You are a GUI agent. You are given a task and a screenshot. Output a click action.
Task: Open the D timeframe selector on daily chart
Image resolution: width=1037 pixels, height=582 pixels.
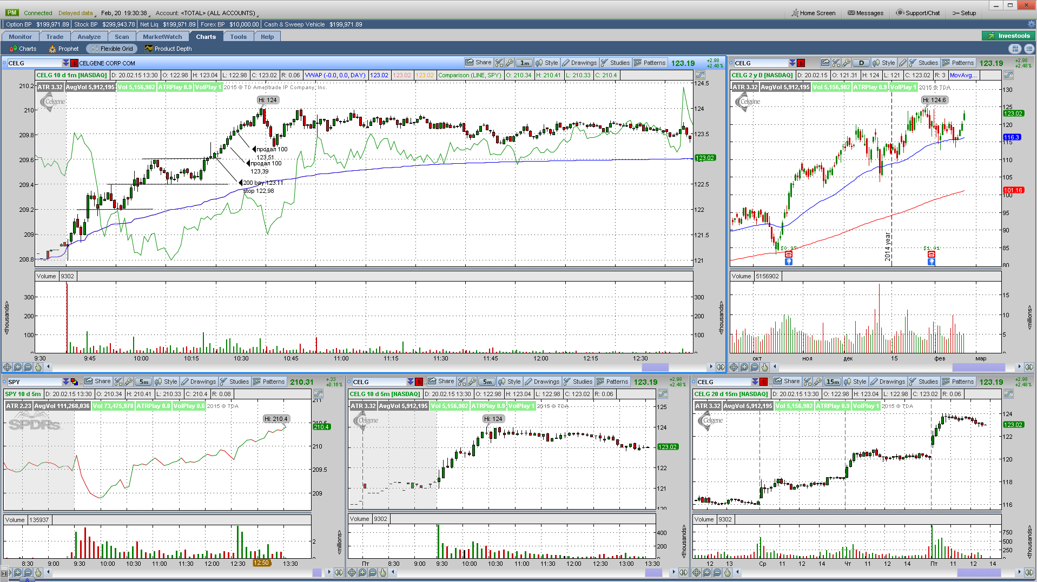(861, 63)
